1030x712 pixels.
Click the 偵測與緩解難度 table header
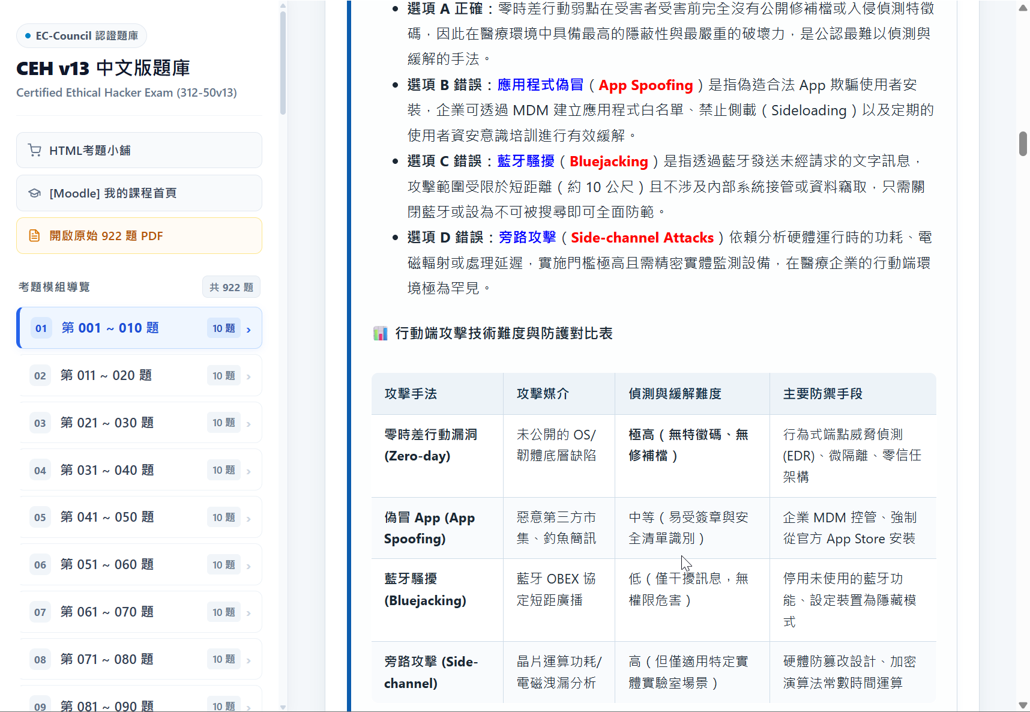point(693,394)
